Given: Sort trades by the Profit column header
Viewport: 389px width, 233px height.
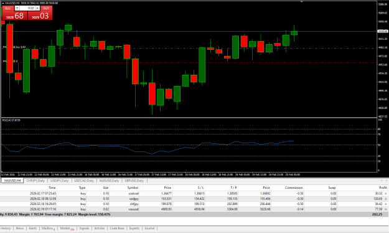Looking at the screenshot, I should [383, 188].
